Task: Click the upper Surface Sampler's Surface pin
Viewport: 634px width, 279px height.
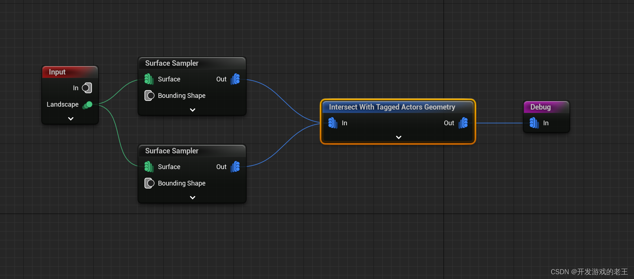Action: point(149,79)
